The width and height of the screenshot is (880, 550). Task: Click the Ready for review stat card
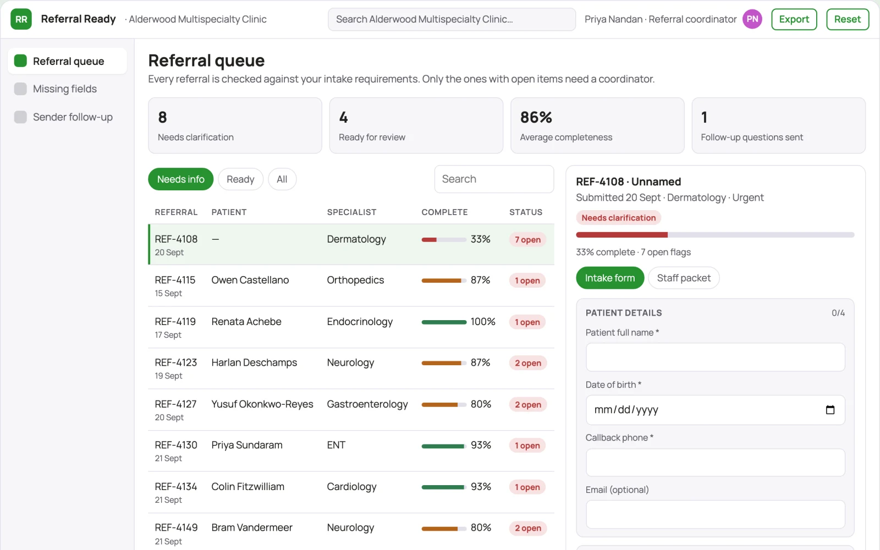[x=416, y=125]
